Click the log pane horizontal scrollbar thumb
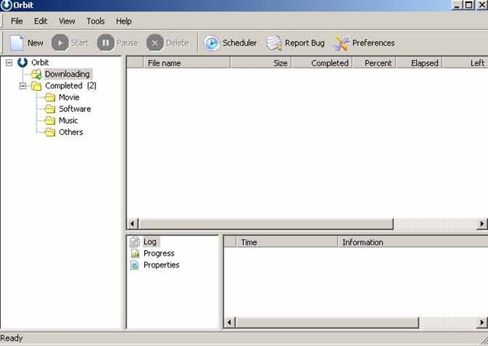This screenshot has width=488, height=346. (x=327, y=322)
